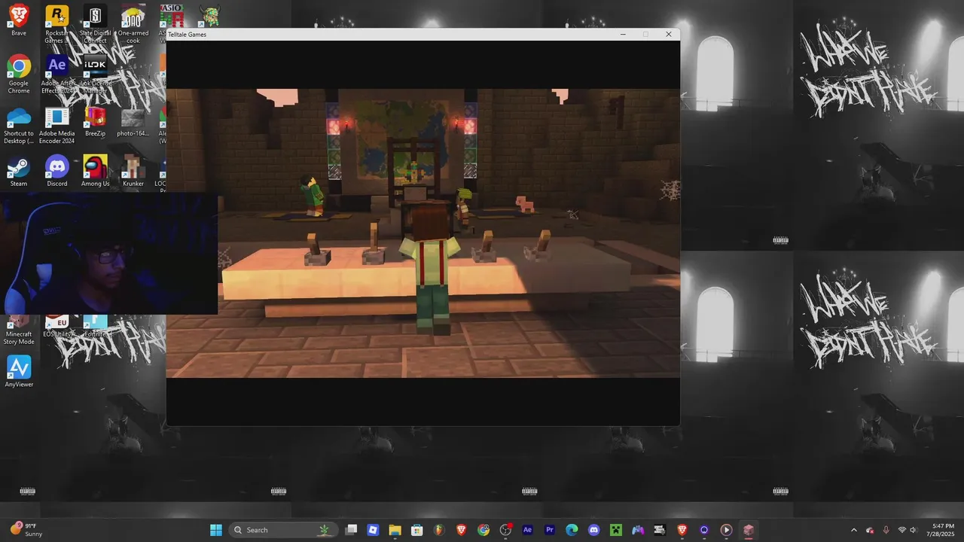Open the Minecraft creeper icon on the taskbar
Screen dimensions: 964x542
click(x=616, y=530)
